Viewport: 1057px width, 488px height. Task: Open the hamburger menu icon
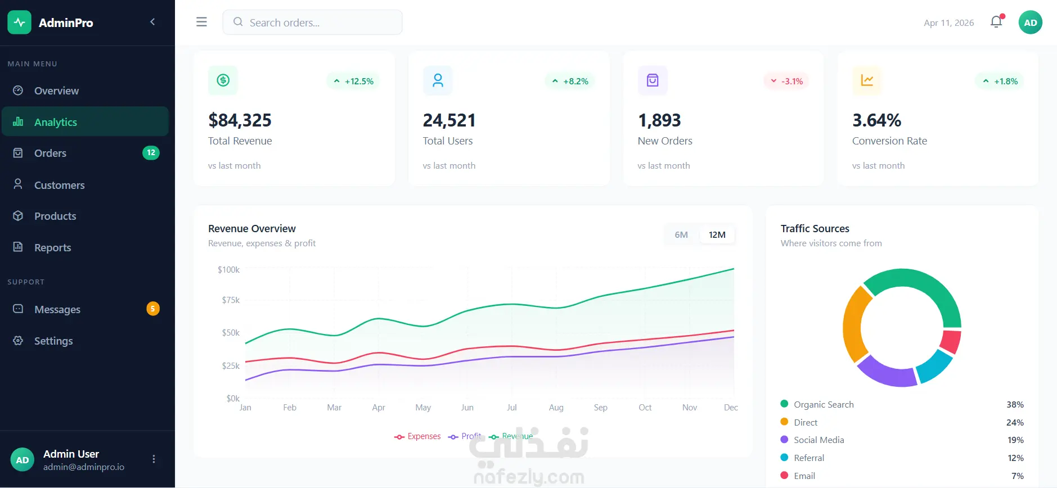pos(201,22)
